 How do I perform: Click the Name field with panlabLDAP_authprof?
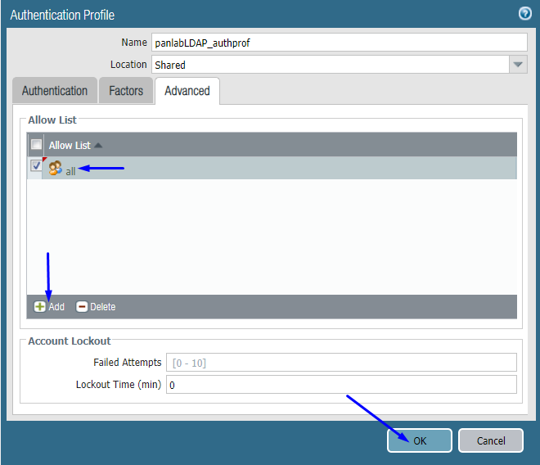340,43
